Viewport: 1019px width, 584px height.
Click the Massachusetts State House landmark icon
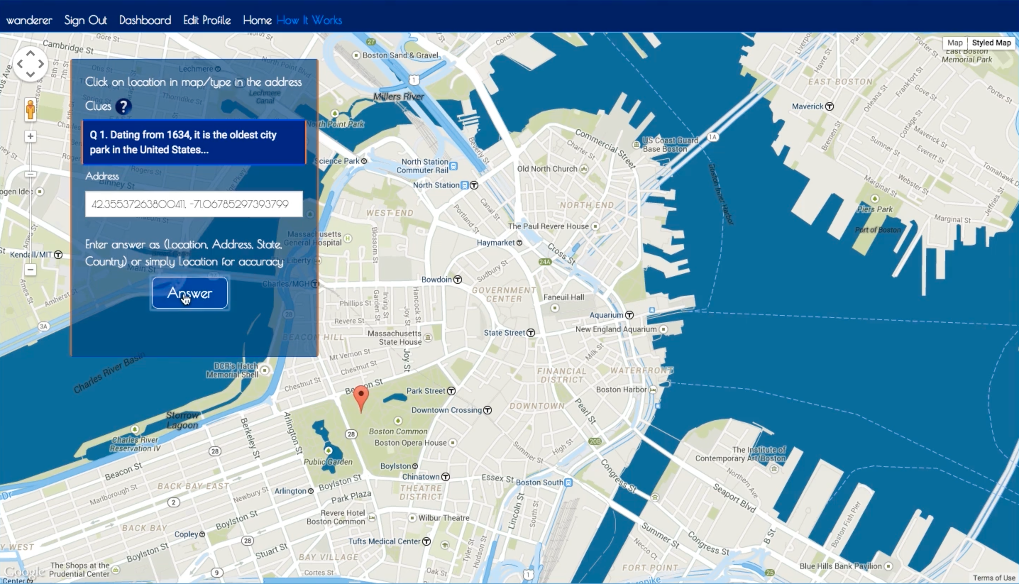[x=428, y=337]
